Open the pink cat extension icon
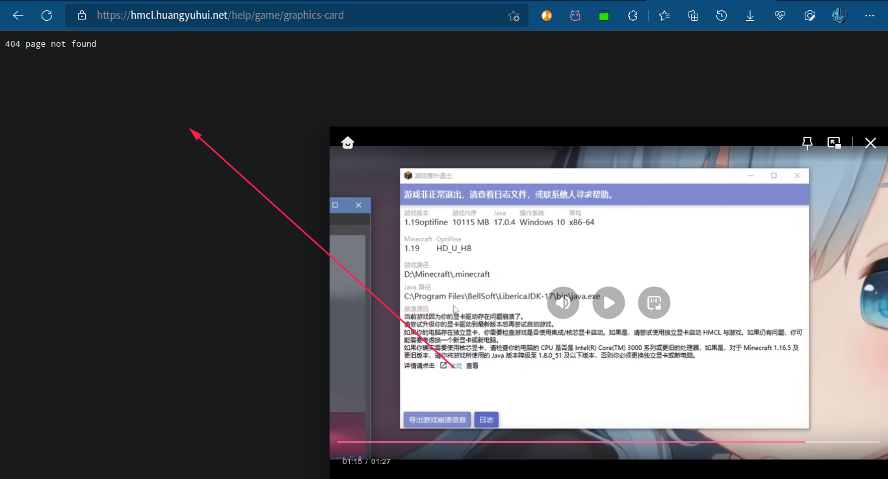 tap(575, 16)
